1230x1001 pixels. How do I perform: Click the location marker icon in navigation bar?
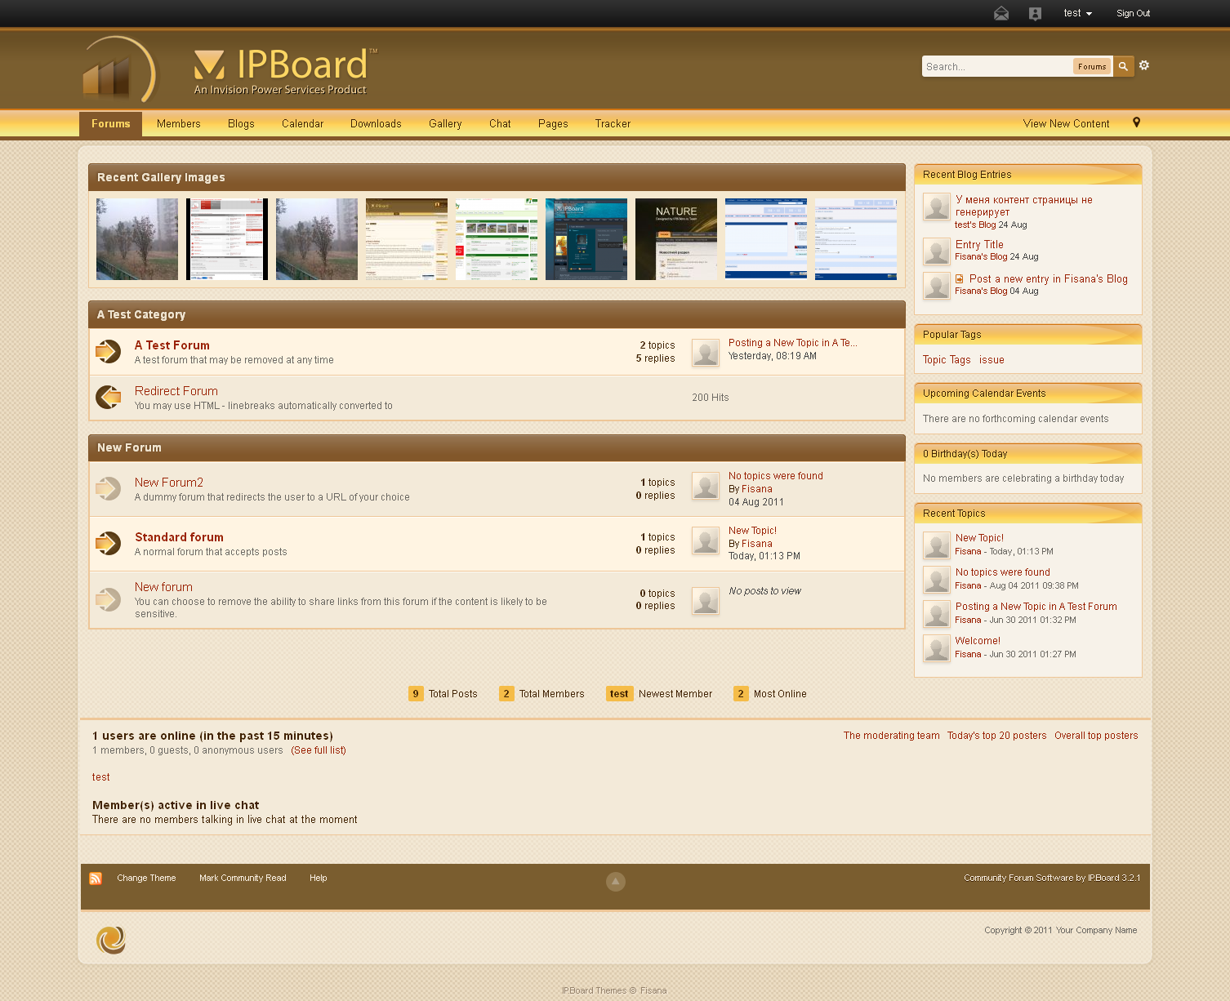pos(1136,122)
